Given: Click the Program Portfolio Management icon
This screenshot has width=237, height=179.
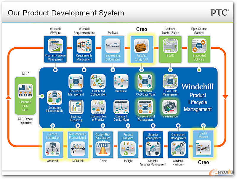Looking at the screenshot, I should (x=55, y=46).
